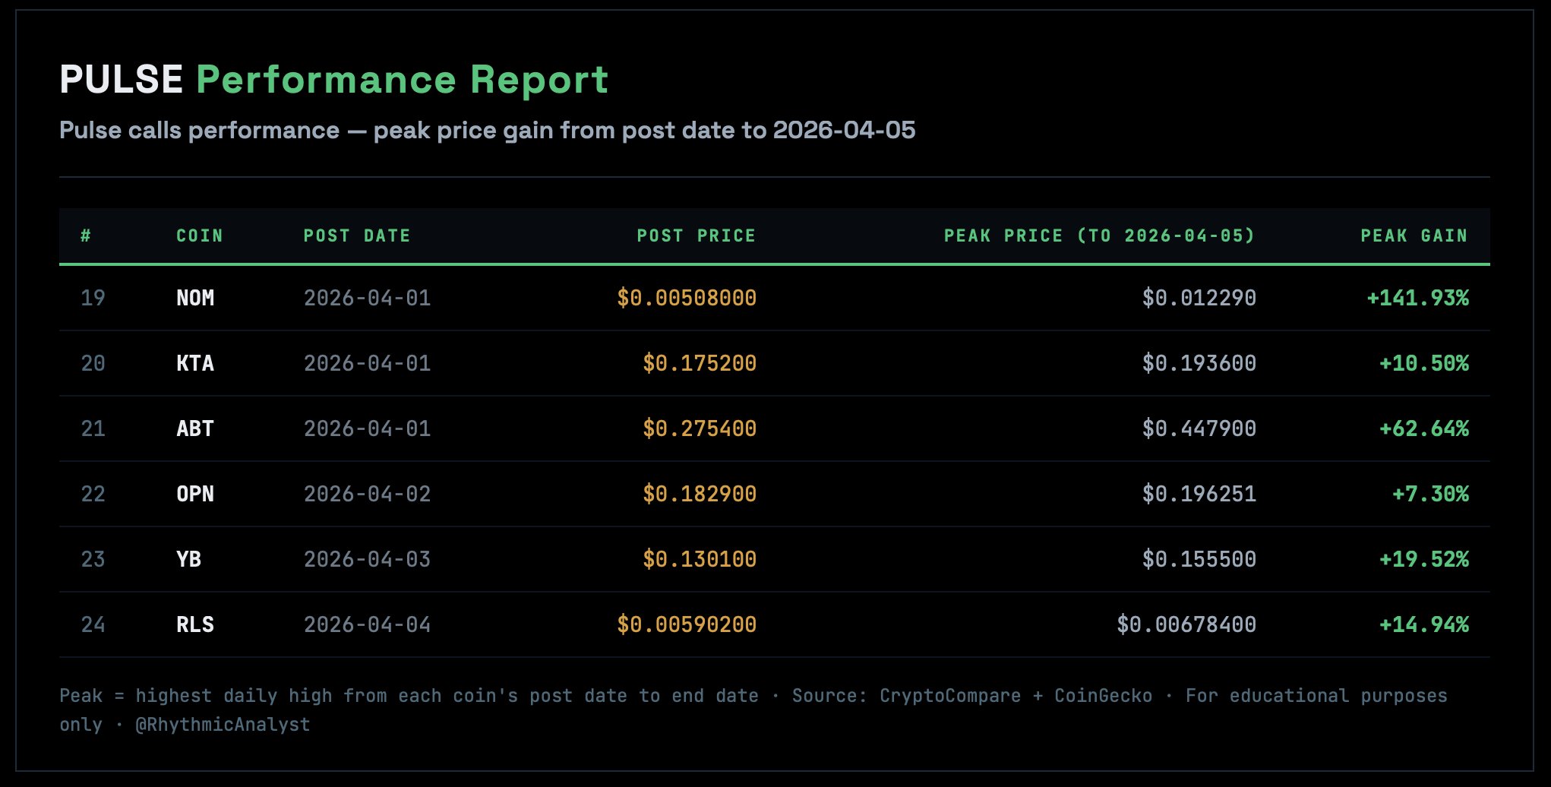Click the # column header

click(x=86, y=236)
